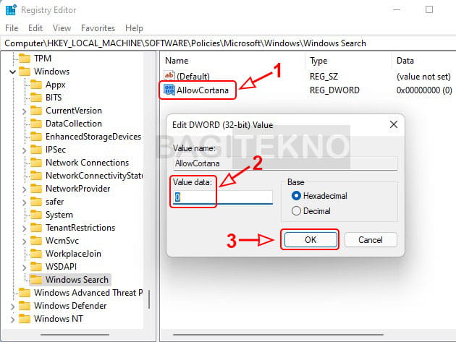Collapse the Windows tree node

12,72
